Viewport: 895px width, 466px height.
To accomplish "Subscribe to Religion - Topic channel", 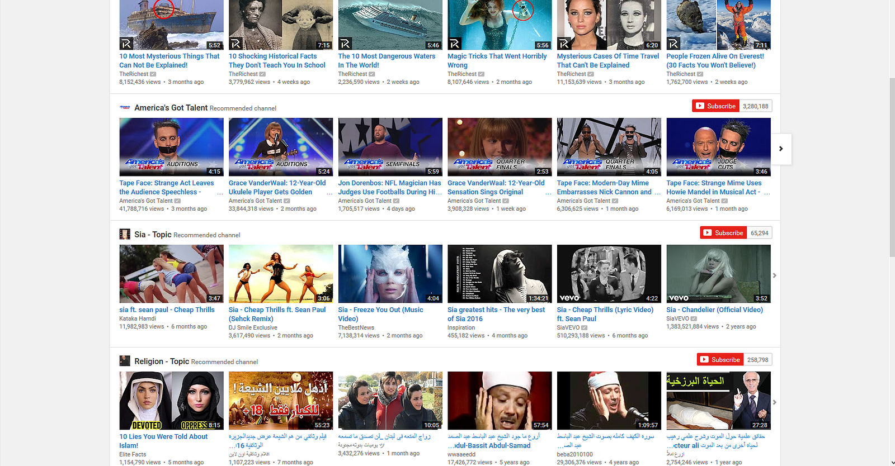I will point(720,360).
